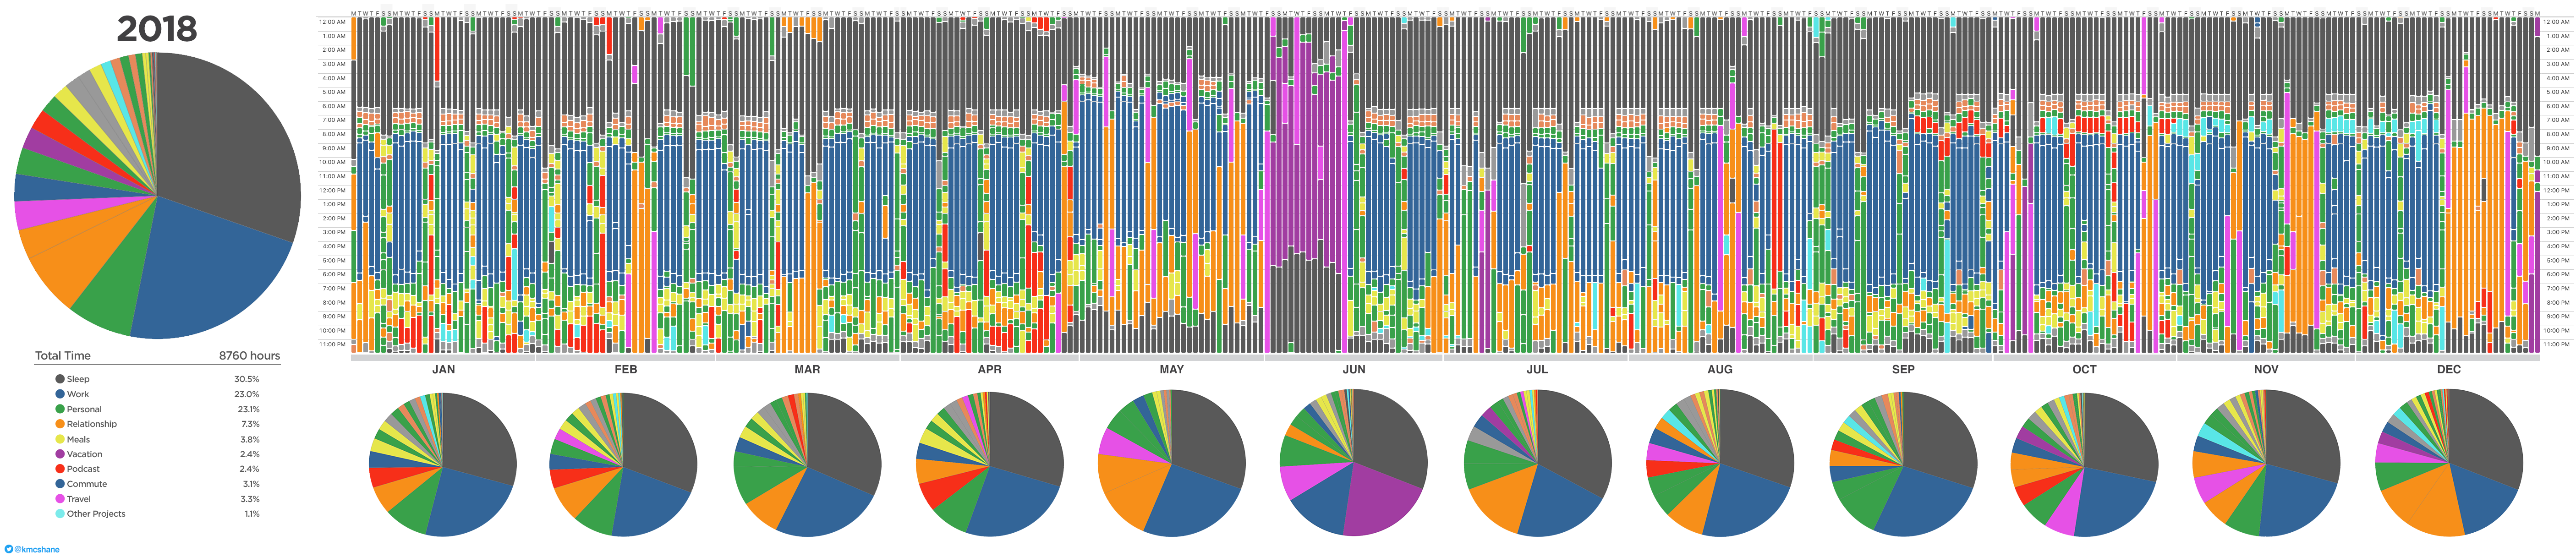Select the DEC month label
Viewport: 2576px width, 557px height.
point(2448,369)
